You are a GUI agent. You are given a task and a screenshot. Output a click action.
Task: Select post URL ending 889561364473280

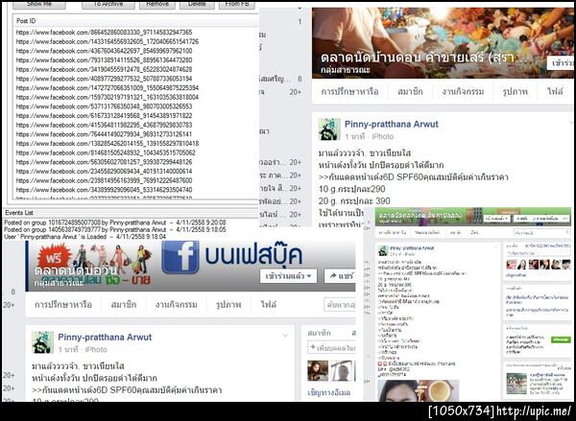(x=104, y=59)
